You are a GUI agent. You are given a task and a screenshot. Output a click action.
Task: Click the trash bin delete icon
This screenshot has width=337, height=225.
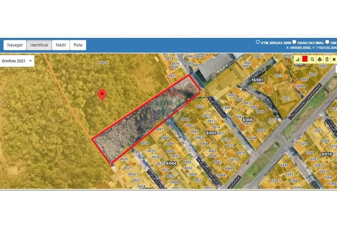click(x=327, y=59)
